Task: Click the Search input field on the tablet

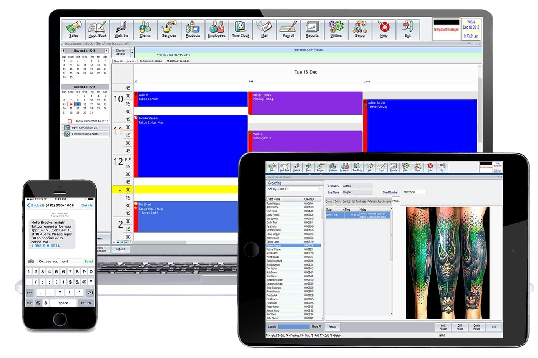Action: point(294,327)
